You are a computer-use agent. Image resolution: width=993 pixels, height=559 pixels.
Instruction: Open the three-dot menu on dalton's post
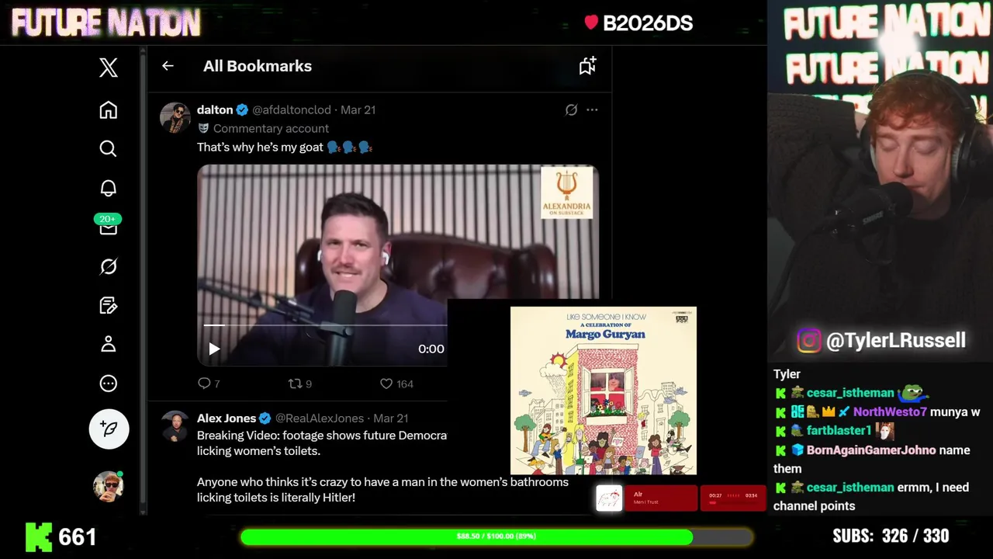click(x=592, y=110)
